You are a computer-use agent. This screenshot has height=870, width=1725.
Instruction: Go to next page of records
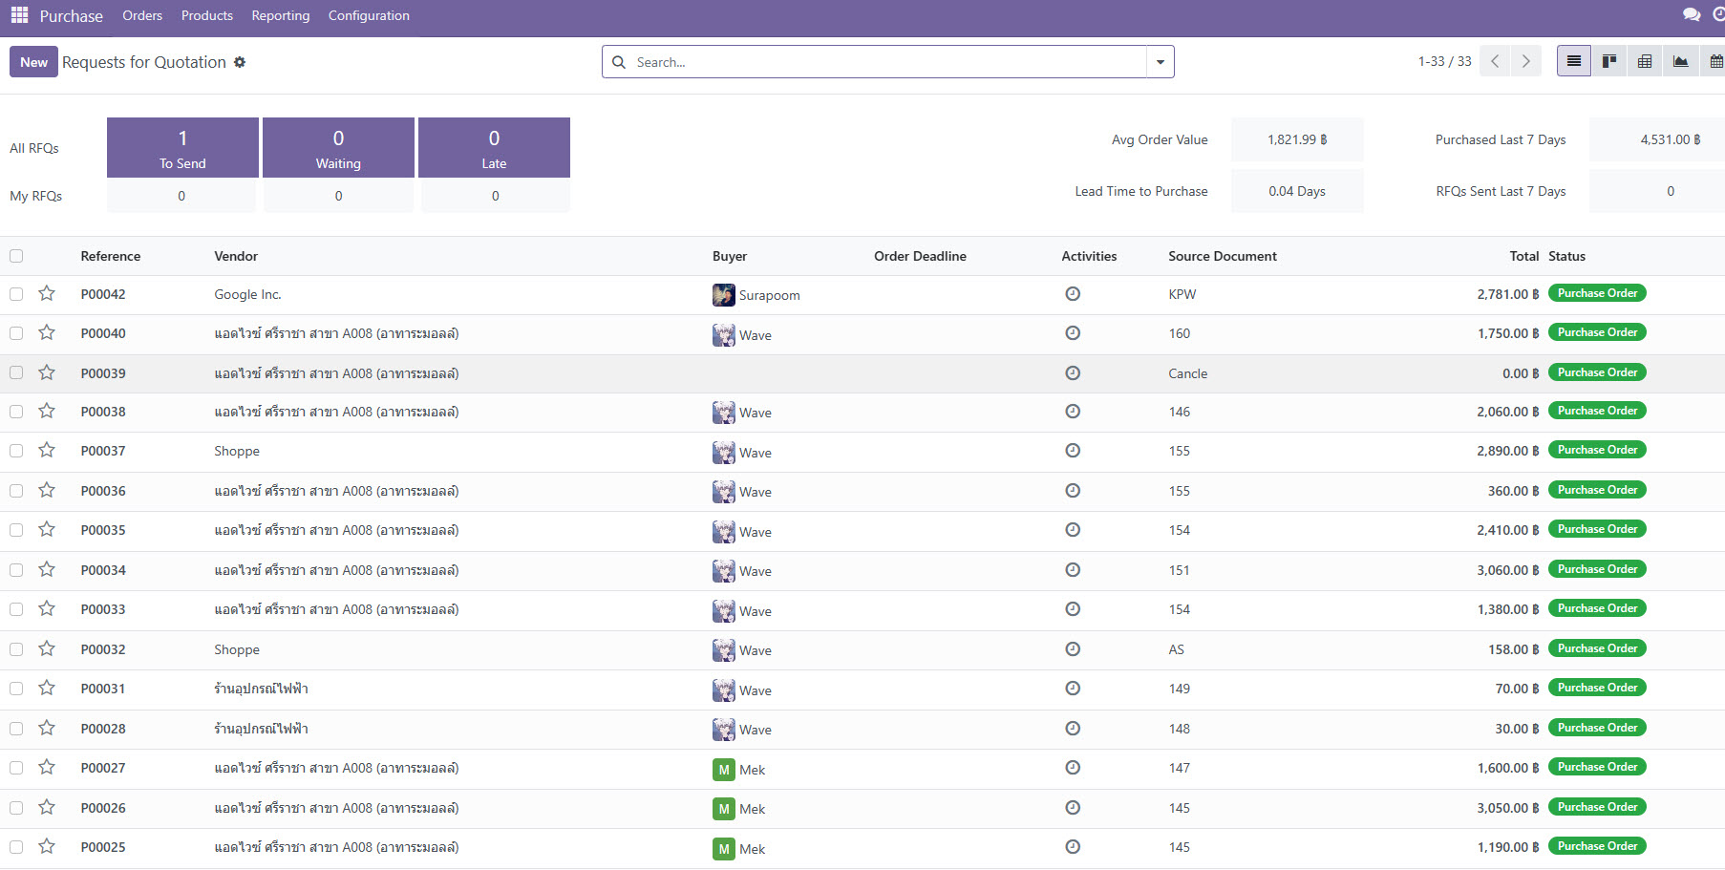pos(1525,62)
